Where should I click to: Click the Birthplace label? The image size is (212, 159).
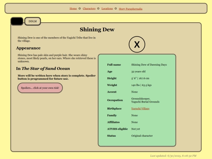(114, 109)
